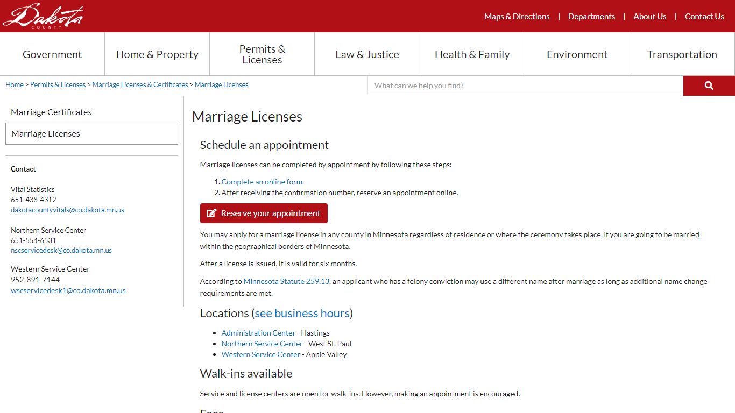Open Western Service Center location link

coord(261,354)
